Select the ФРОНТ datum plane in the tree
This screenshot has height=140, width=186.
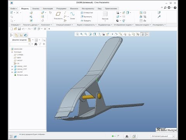coord(18,61)
